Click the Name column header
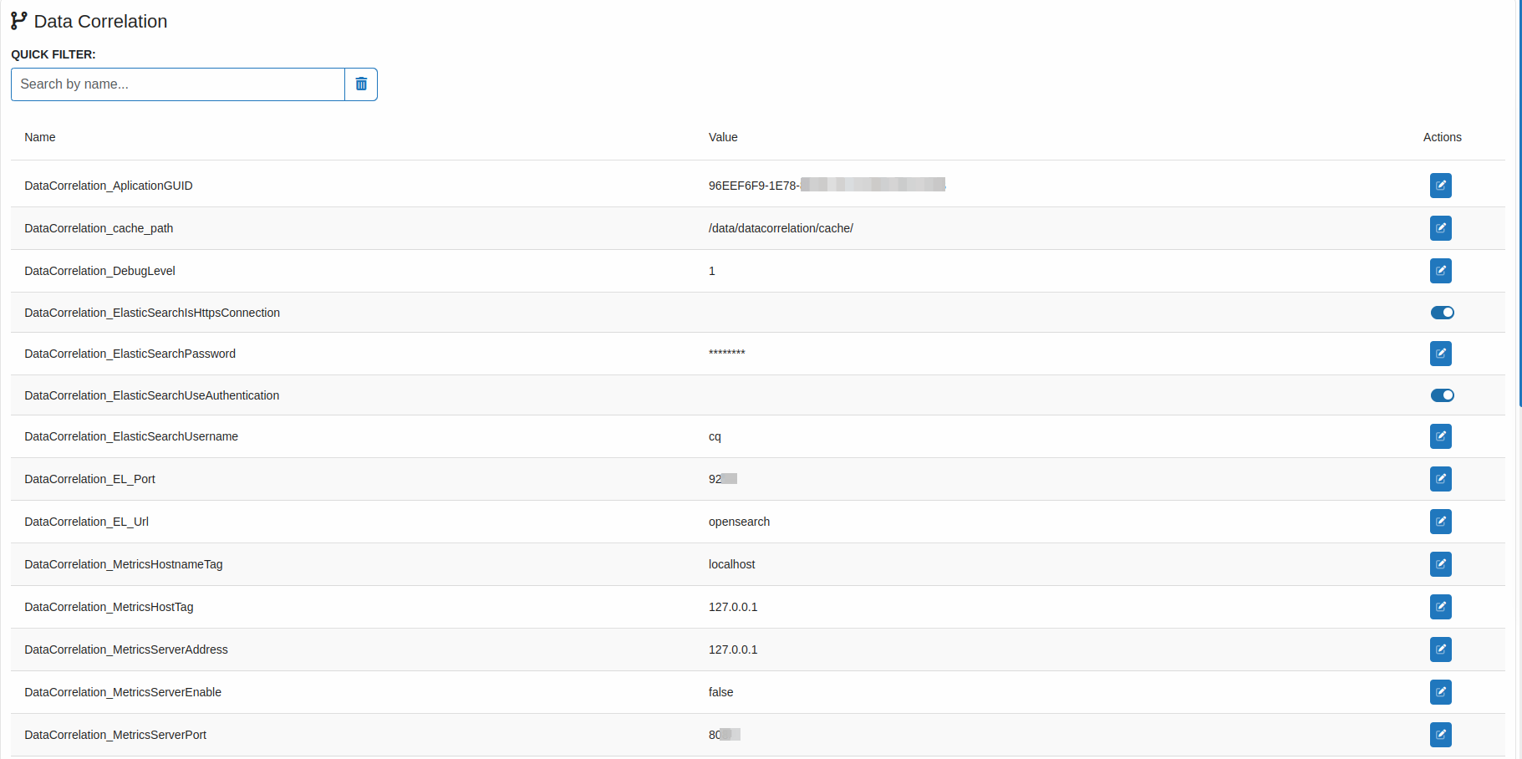This screenshot has height=759, width=1522. click(x=40, y=137)
